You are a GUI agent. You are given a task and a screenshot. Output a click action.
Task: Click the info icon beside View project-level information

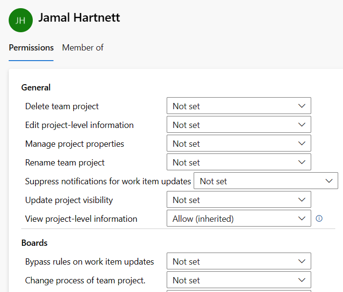(x=319, y=218)
